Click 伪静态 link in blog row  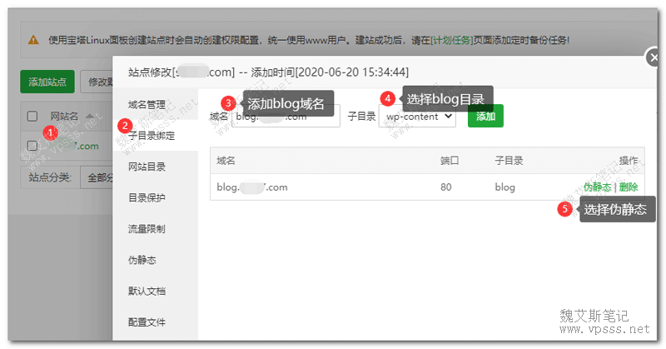click(x=597, y=187)
